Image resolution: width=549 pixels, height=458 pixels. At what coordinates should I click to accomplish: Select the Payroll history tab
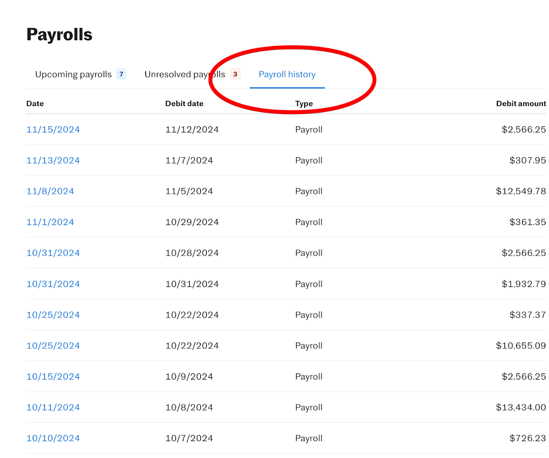[x=287, y=74]
